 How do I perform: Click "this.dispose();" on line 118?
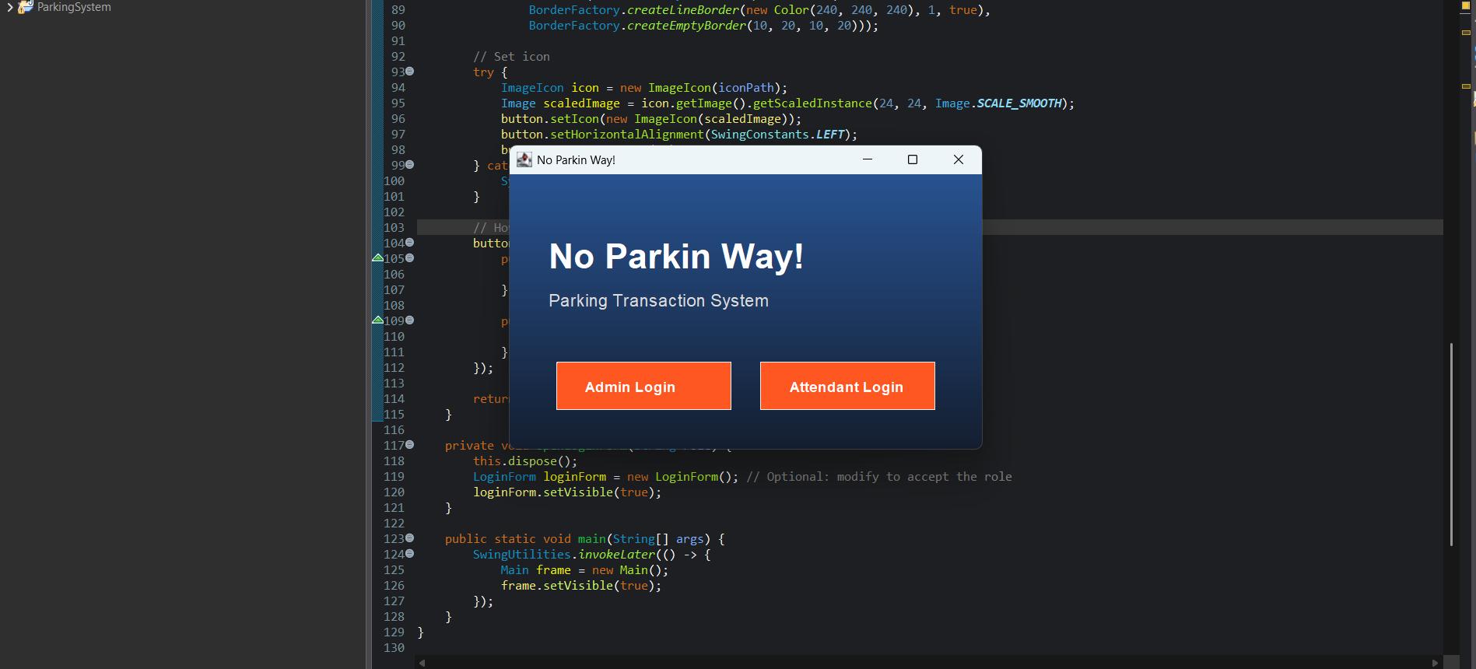pos(525,461)
